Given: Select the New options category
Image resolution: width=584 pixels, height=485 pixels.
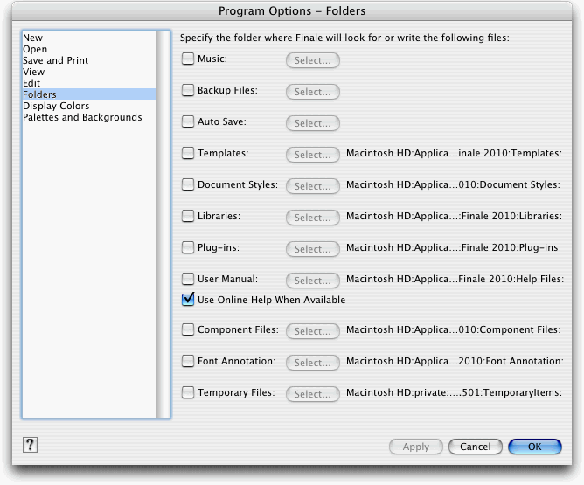Looking at the screenshot, I should pos(89,38).
